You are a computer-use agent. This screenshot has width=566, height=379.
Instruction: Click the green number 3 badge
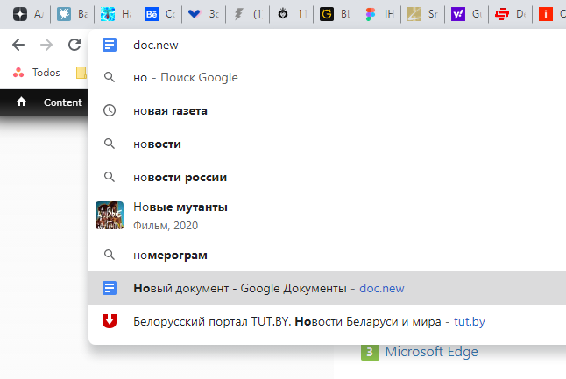click(370, 352)
